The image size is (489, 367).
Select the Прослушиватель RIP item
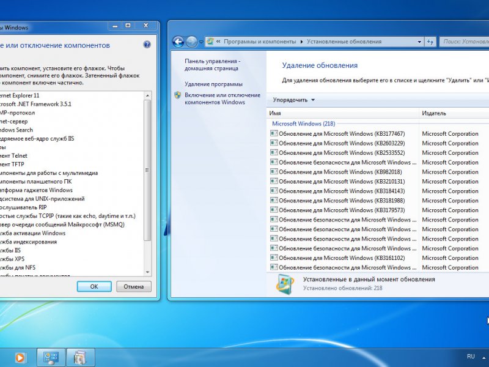(23, 207)
